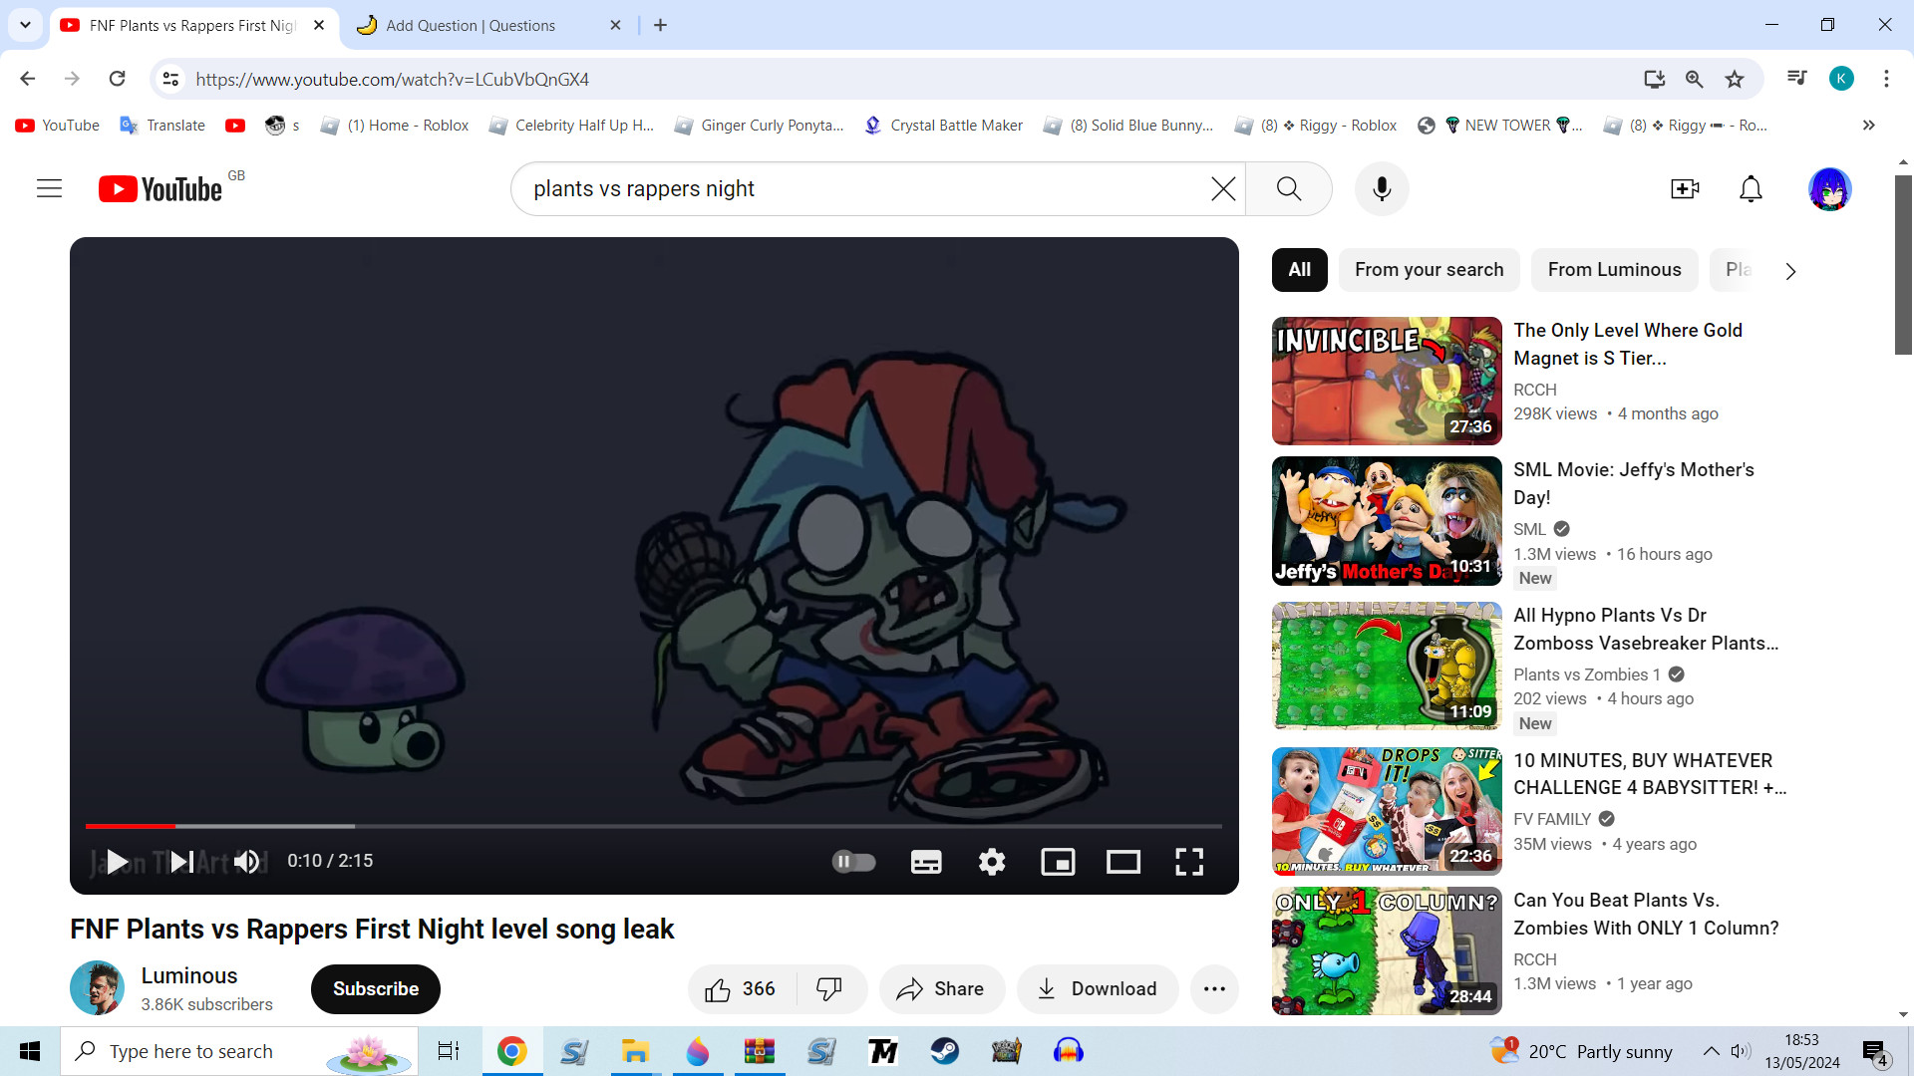Open SML Movie Jeffy's Mother's Day thumbnail
This screenshot has width=1914, height=1076.
(x=1387, y=521)
